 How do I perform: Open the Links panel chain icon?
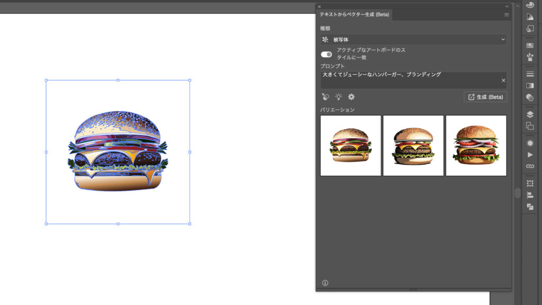coord(530,166)
